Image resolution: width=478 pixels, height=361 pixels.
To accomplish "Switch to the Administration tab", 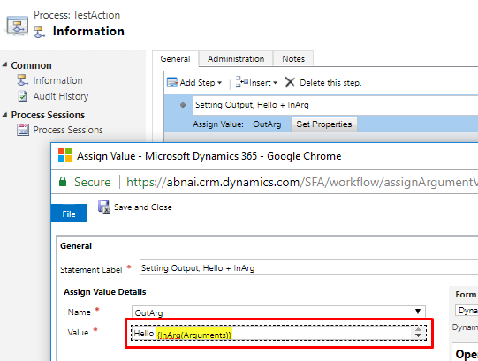I will 236,58.
